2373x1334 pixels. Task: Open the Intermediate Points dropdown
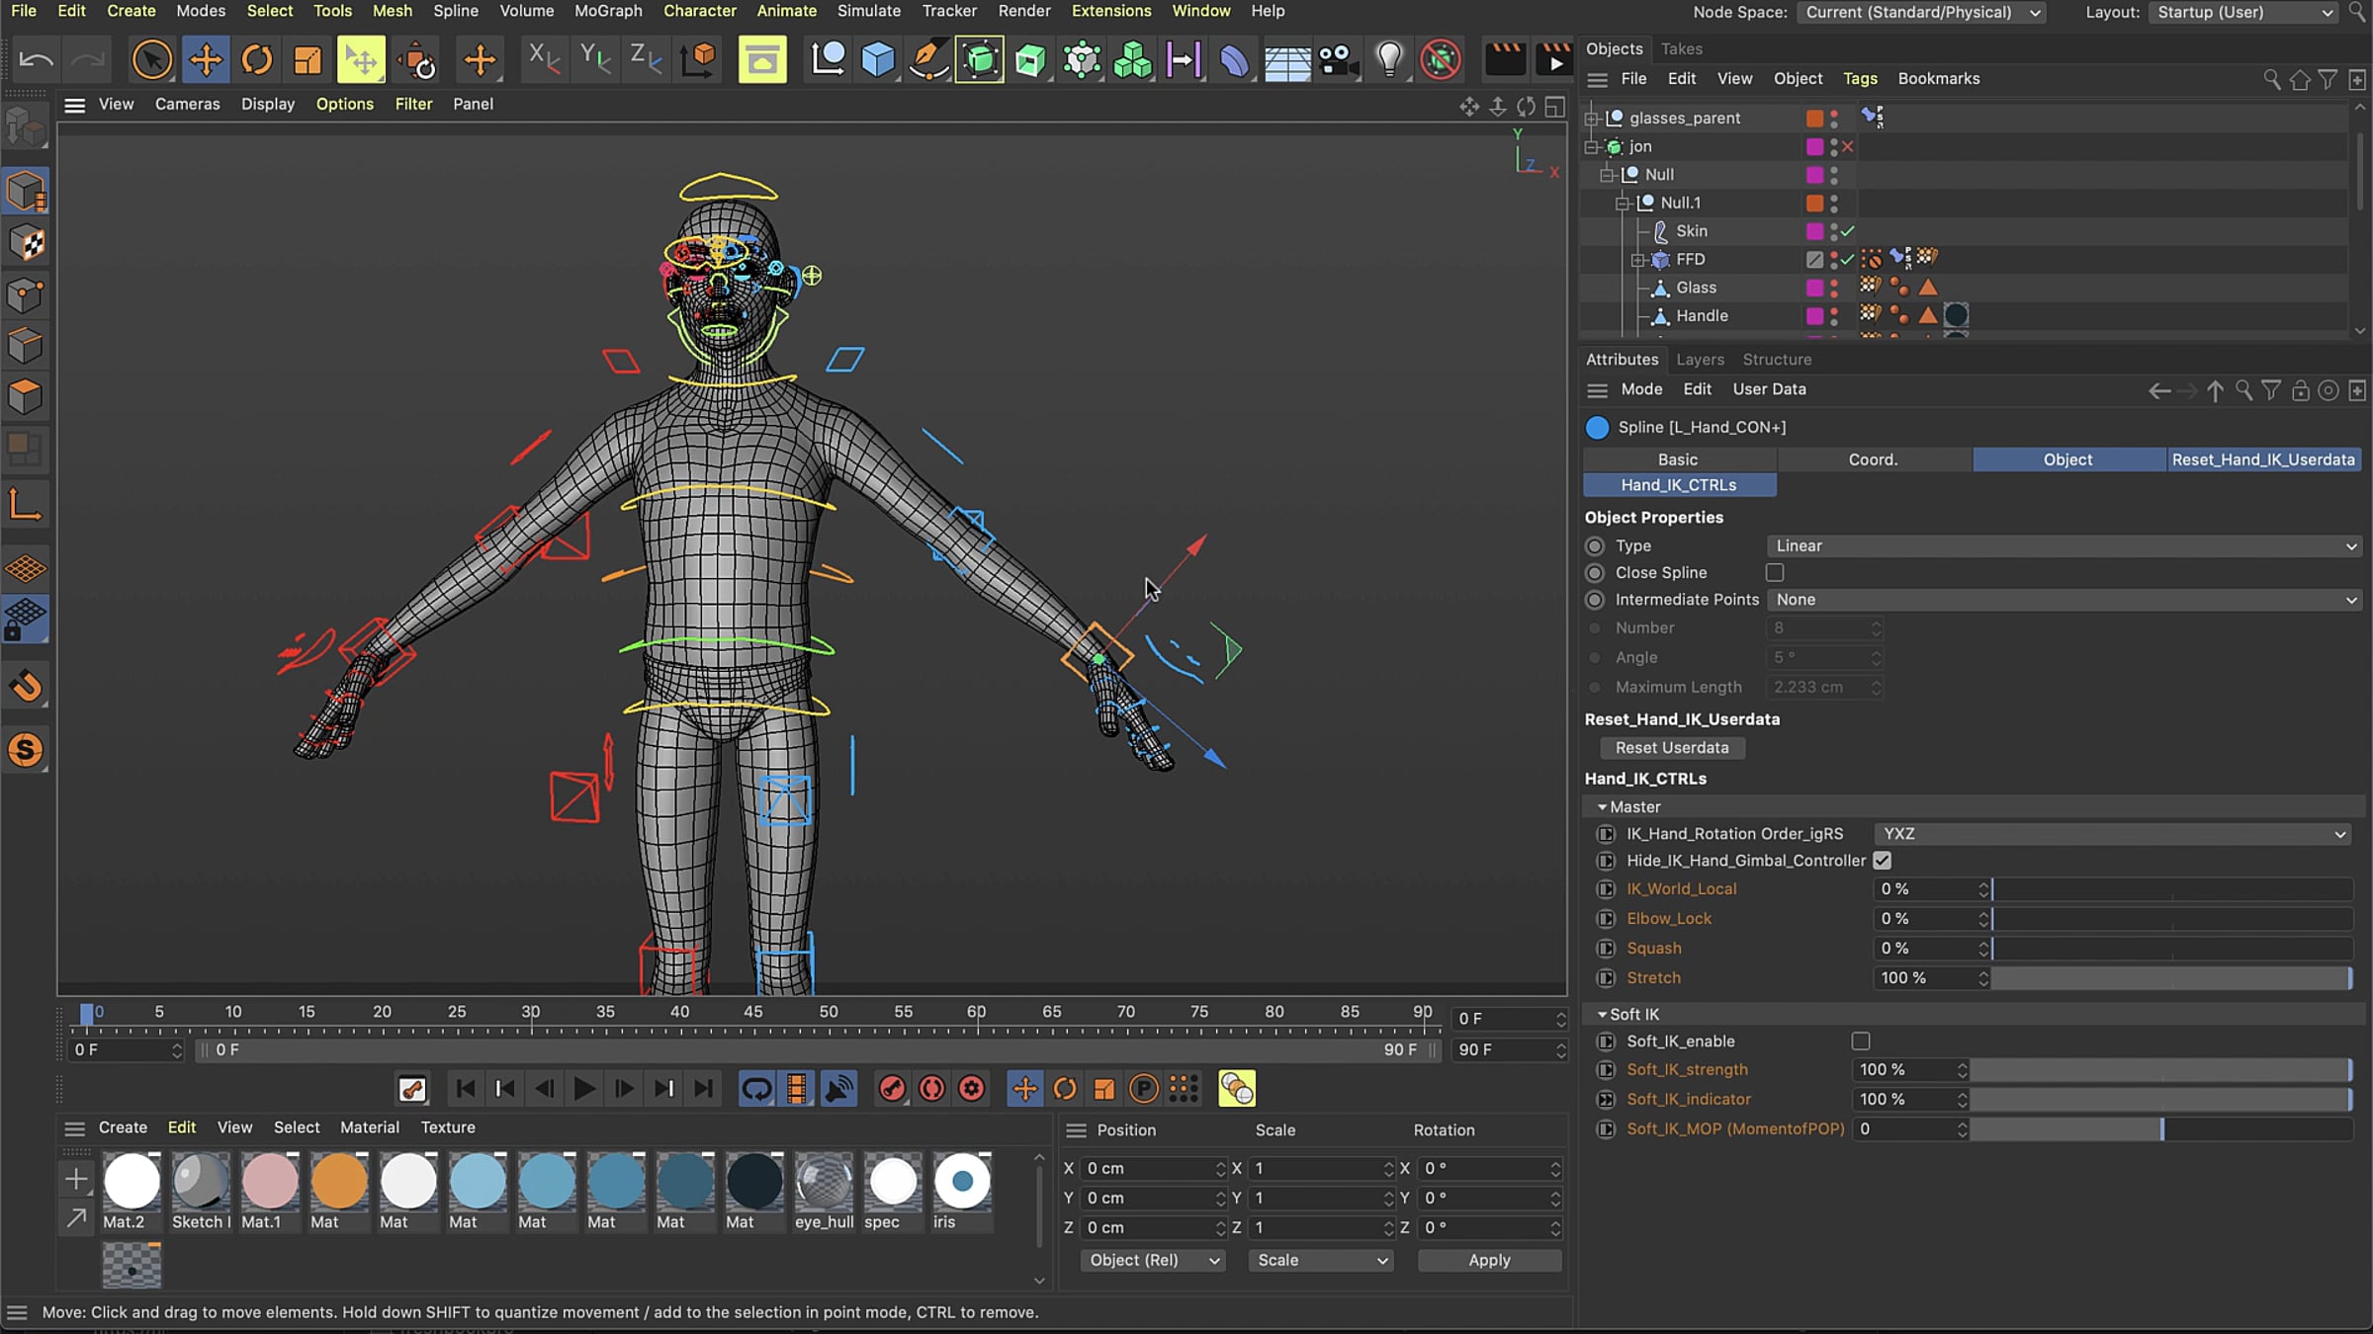(2064, 600)
